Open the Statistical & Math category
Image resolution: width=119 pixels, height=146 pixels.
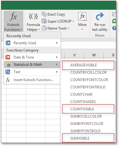32,65
